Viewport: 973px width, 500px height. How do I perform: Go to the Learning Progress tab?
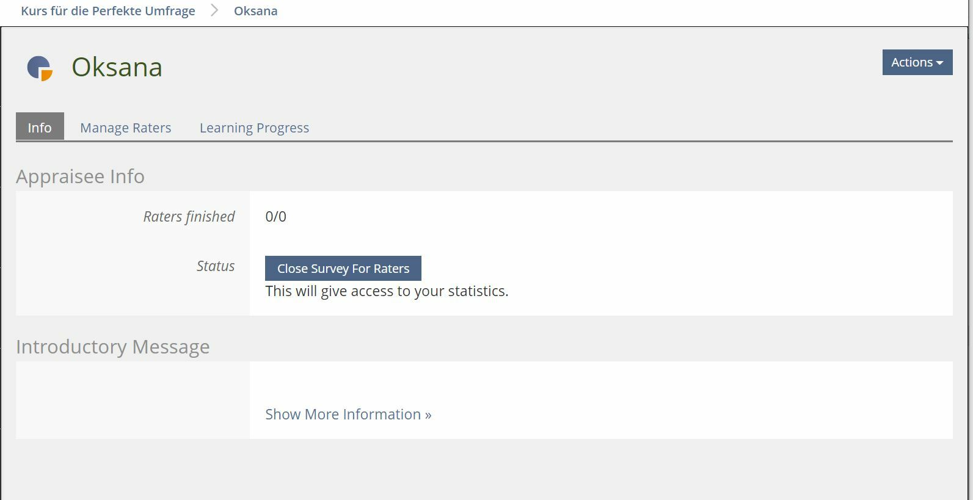254,128
